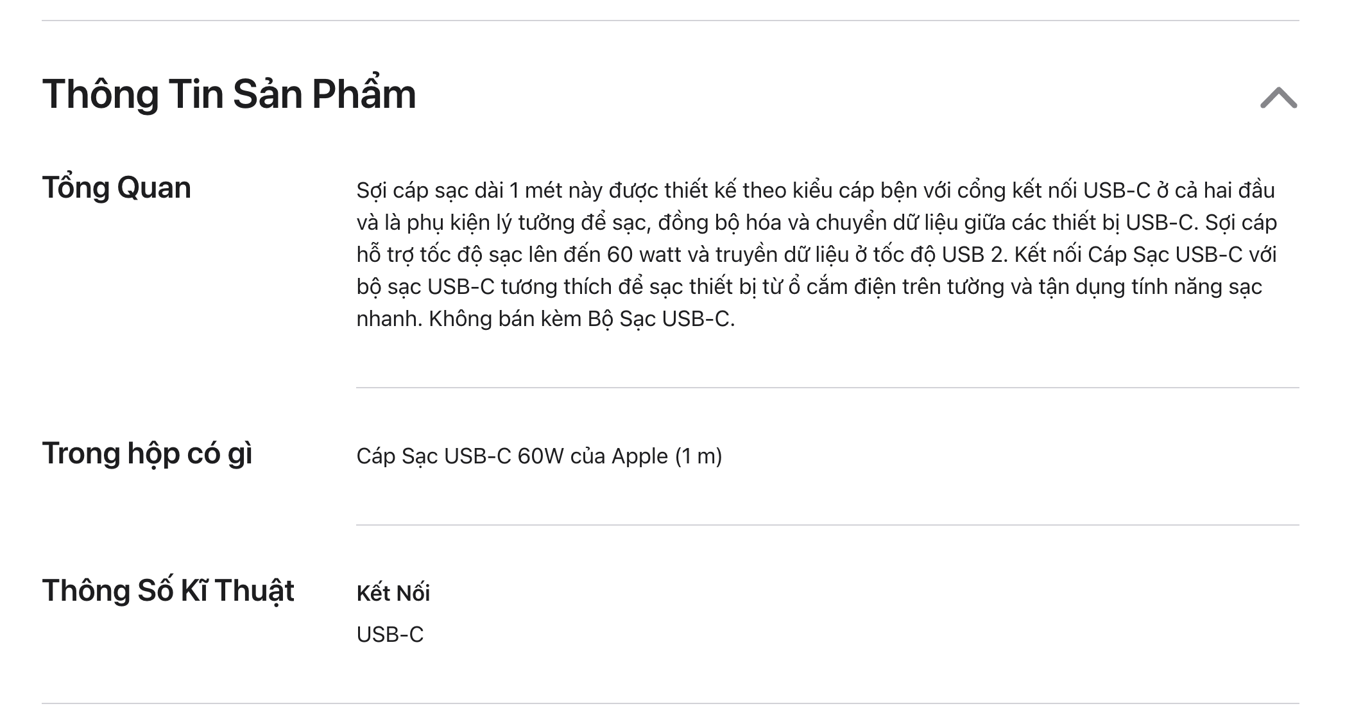The image size is (1345, 706).
Task: Click the words "60 watt" in overview
Action: pyautogui.click(x=644, y=255)
